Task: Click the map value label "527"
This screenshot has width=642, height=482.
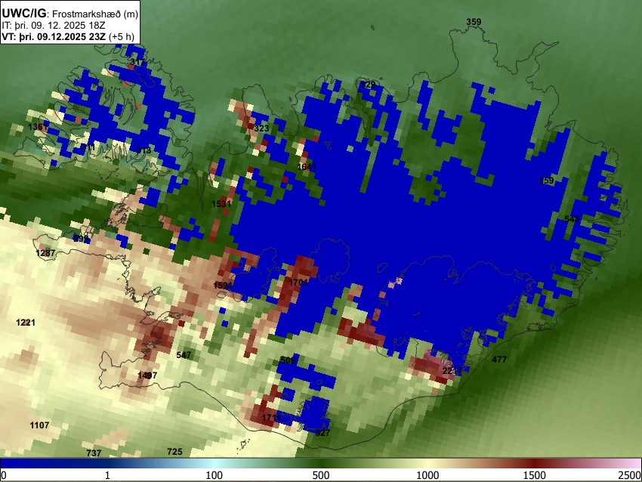Action: coord(323,433)
